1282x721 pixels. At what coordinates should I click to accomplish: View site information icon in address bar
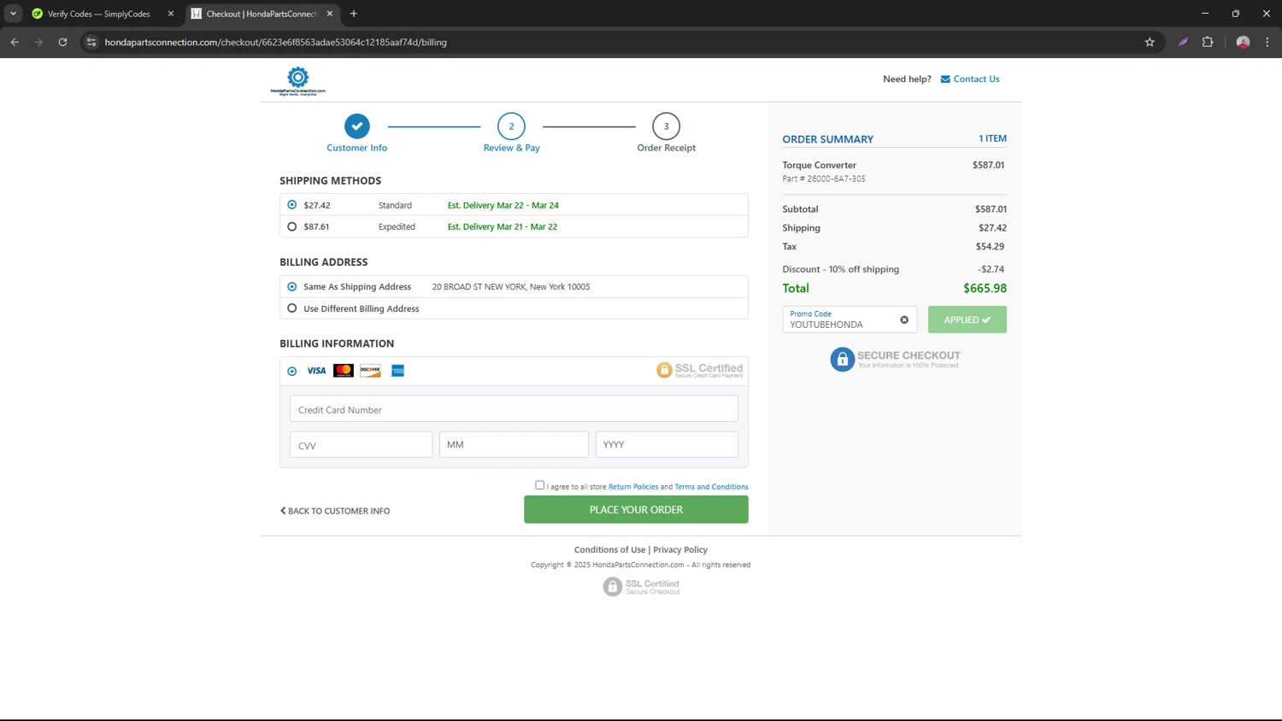pyautogui.click(x=91, y=42)
